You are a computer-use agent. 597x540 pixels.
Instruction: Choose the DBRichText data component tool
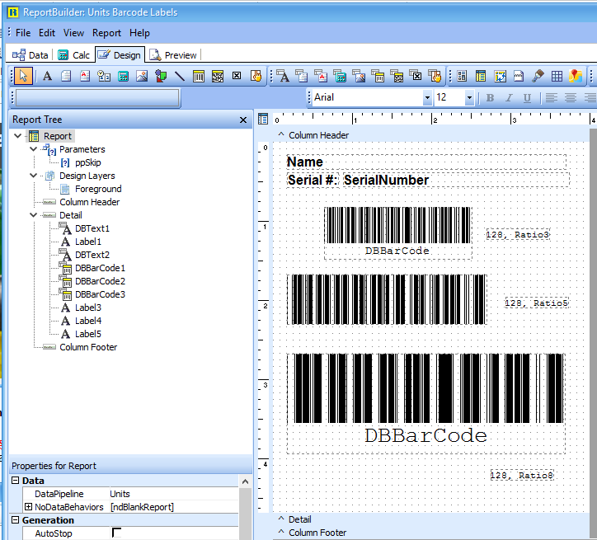tap(321, 76)
